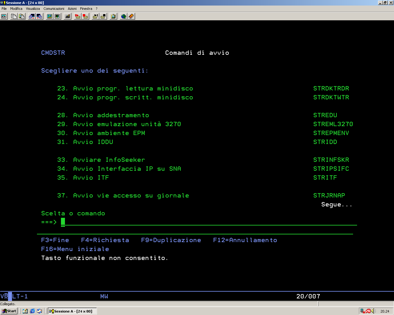Click the system clock showing 20.24
Image resolution: width=394 pixels, height=315 pixels.
coord(385,311)
